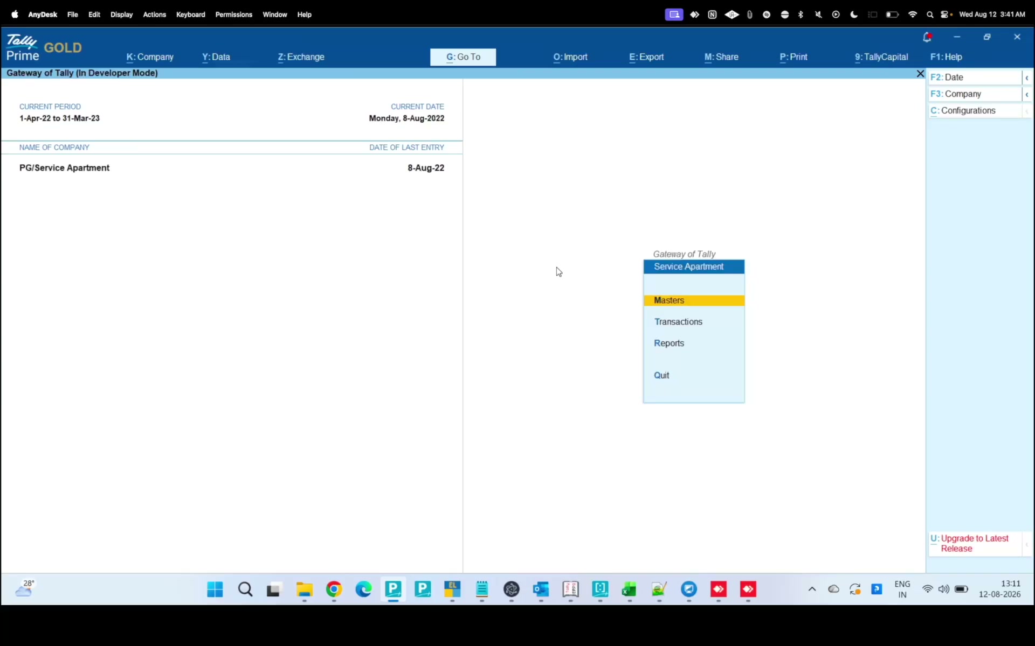1035x646 pixels.
Task: Click the macOS Bluetooth status icon
Action: pyautogui.click(x=801, y=15)
